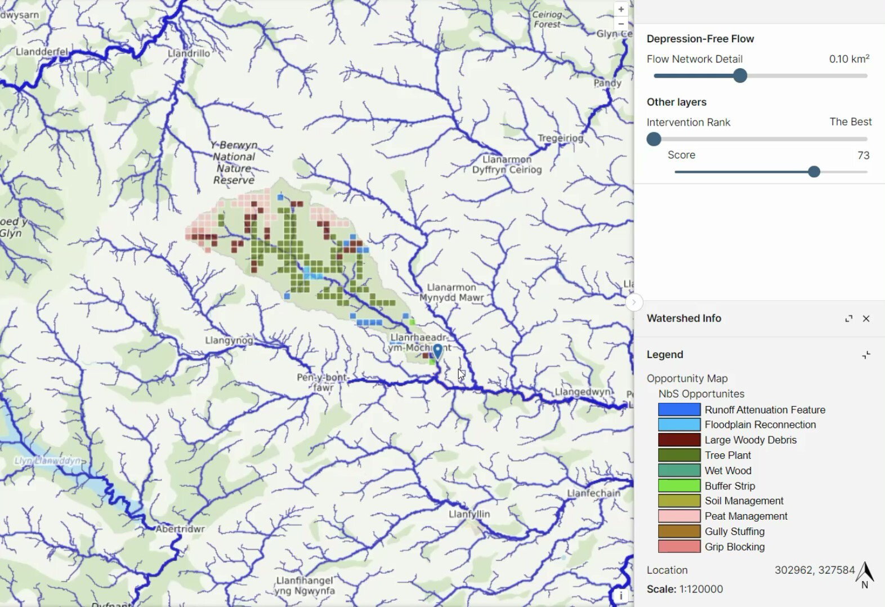Collapse the side panel with the arrow button
The height and width of the screenshot is (607, 885).
tap(634, 302)
